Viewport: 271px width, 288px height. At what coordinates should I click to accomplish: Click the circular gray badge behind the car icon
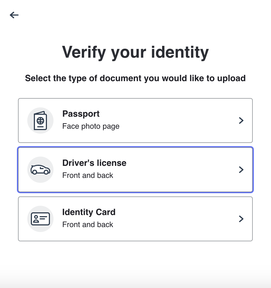coord(40,170)
